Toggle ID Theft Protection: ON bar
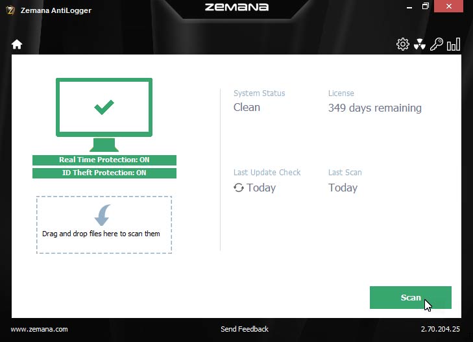Image resolution: width=473 pixels, height=342 pixels. (104, 173)
